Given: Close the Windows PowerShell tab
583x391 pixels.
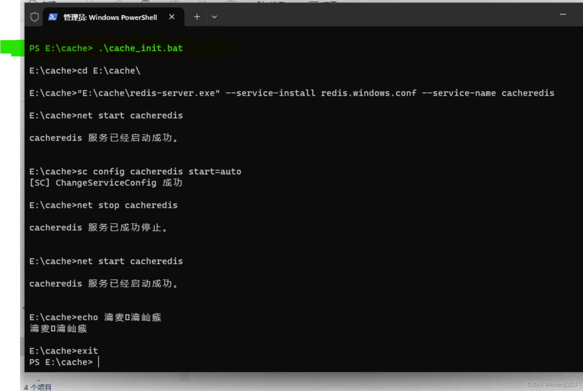Looking at the screenshot, I should coord(172,17).
